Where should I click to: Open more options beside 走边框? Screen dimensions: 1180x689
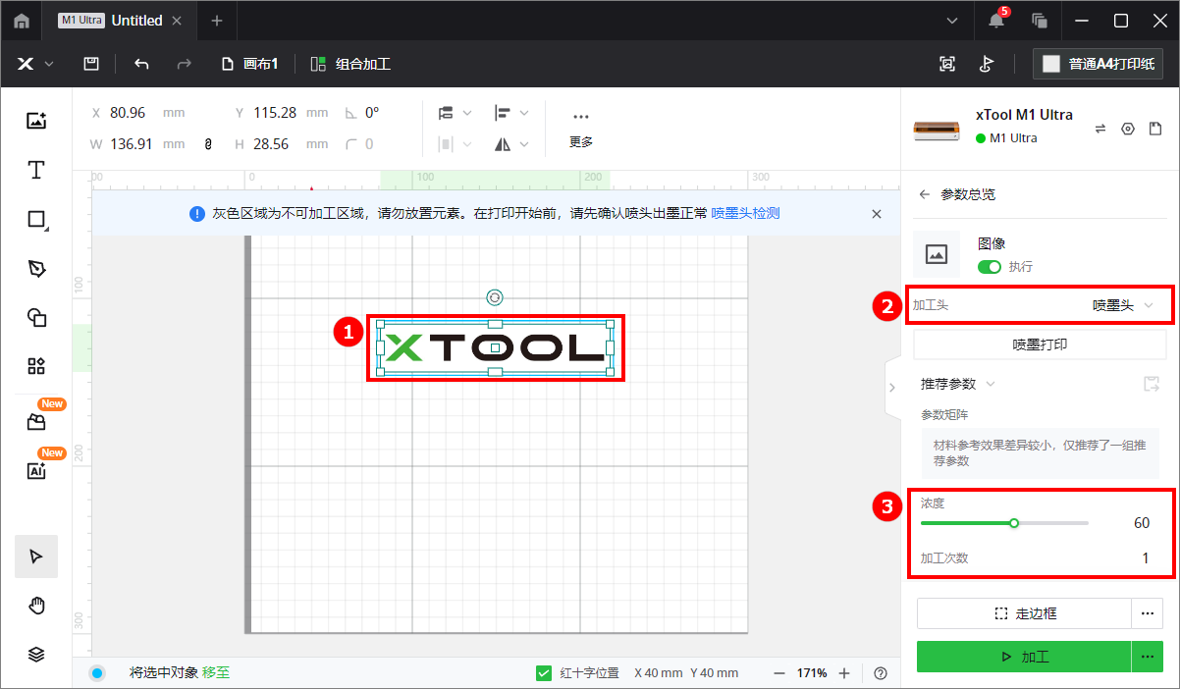(x=1147, y=614)
